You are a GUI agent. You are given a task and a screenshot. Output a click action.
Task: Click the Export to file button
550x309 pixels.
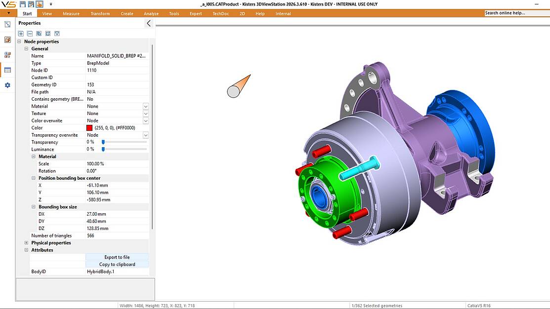pyautogui.click(x=117, y=257)
